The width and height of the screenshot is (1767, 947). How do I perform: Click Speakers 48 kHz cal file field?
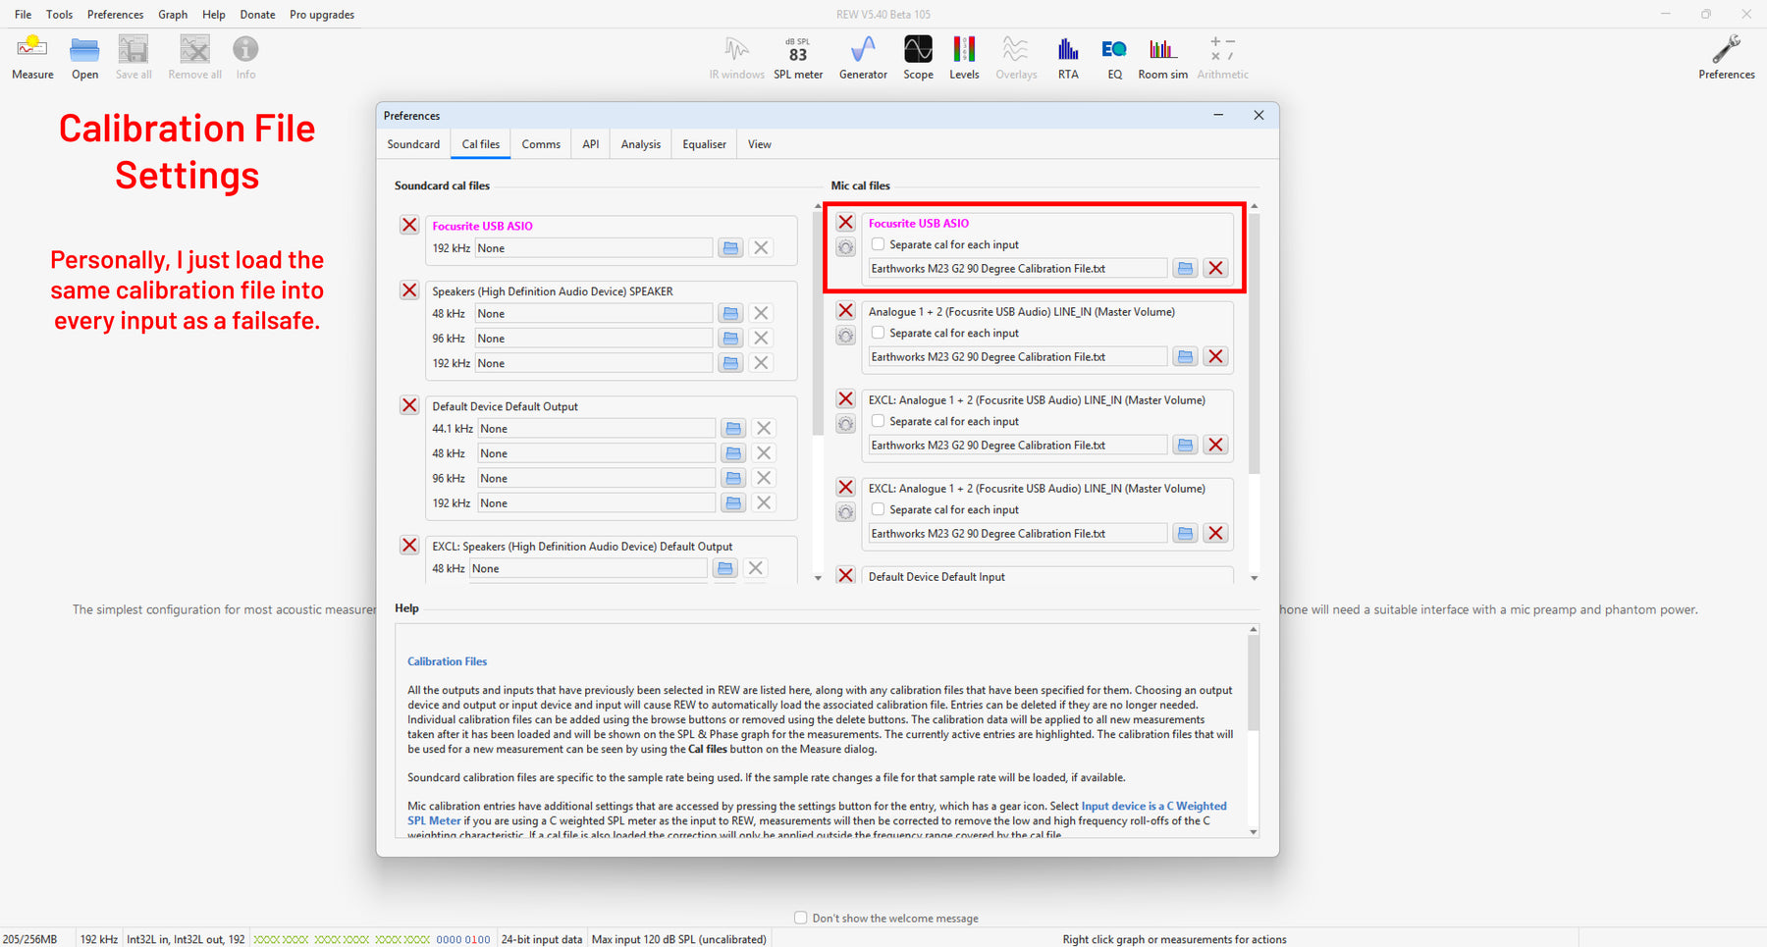point(593,314)
